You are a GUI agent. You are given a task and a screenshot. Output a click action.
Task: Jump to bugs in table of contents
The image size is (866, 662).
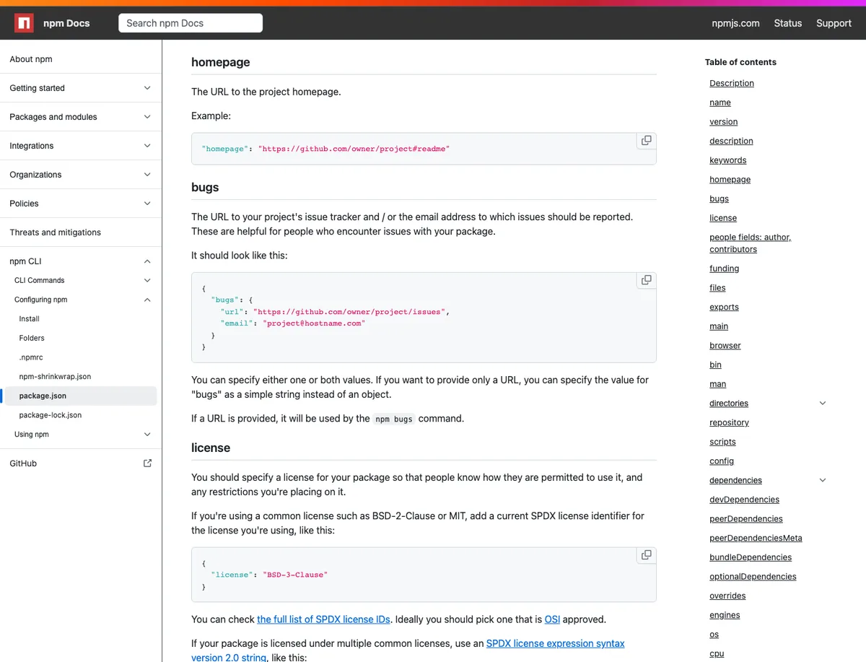[719, 199]
